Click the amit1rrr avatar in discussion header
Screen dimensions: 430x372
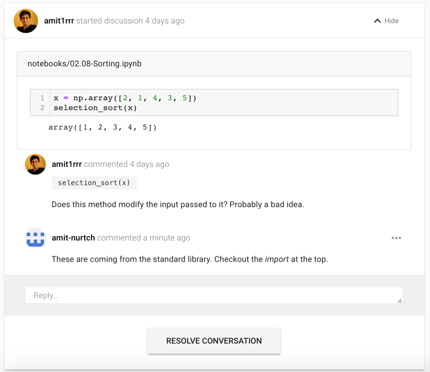pyautogui.click(x=26, y=21)
